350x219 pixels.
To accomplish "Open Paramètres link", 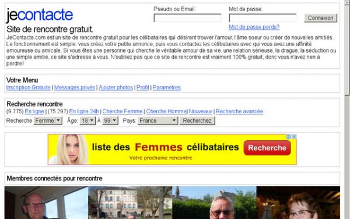I will click(166, 88).
